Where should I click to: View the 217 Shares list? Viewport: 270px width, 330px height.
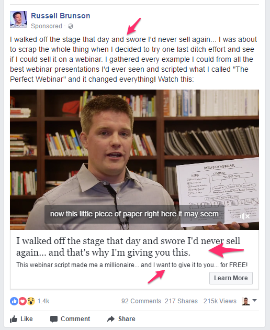click(181, 301)
